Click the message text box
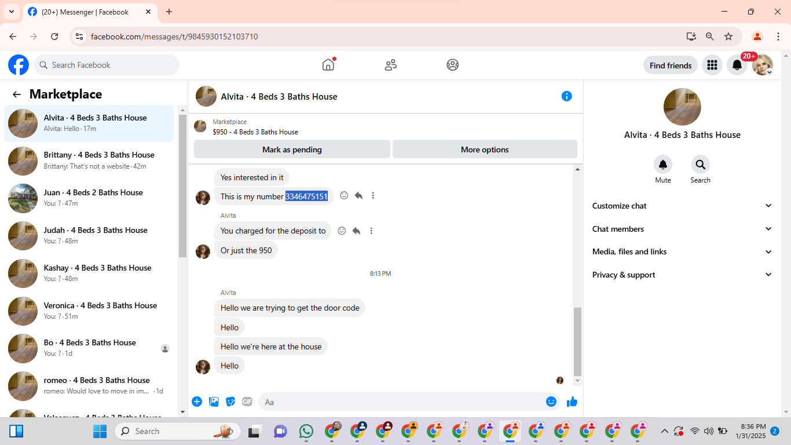The image size is (791, 445). pos(409,402)
